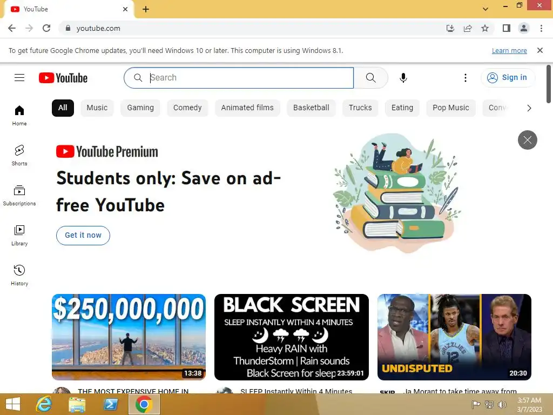553x415 pixels.
Task: Expand the tab search dropdown
Action: 485,9
